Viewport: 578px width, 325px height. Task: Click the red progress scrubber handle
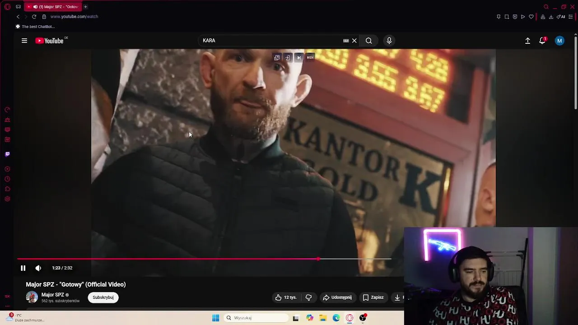click(318, 259)
